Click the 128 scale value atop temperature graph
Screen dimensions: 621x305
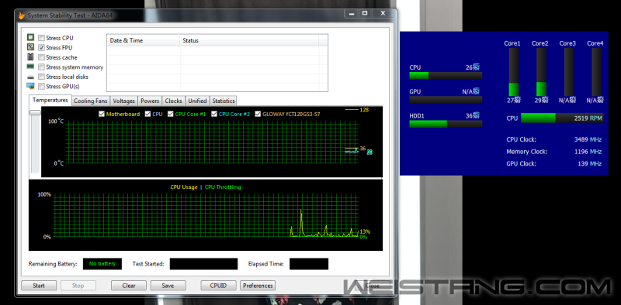(364, 109)
